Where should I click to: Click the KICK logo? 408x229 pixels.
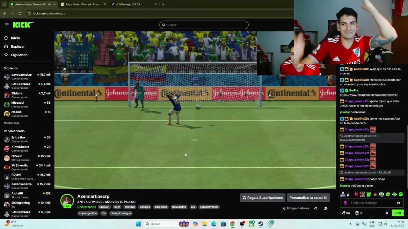(x=23, y=25)
